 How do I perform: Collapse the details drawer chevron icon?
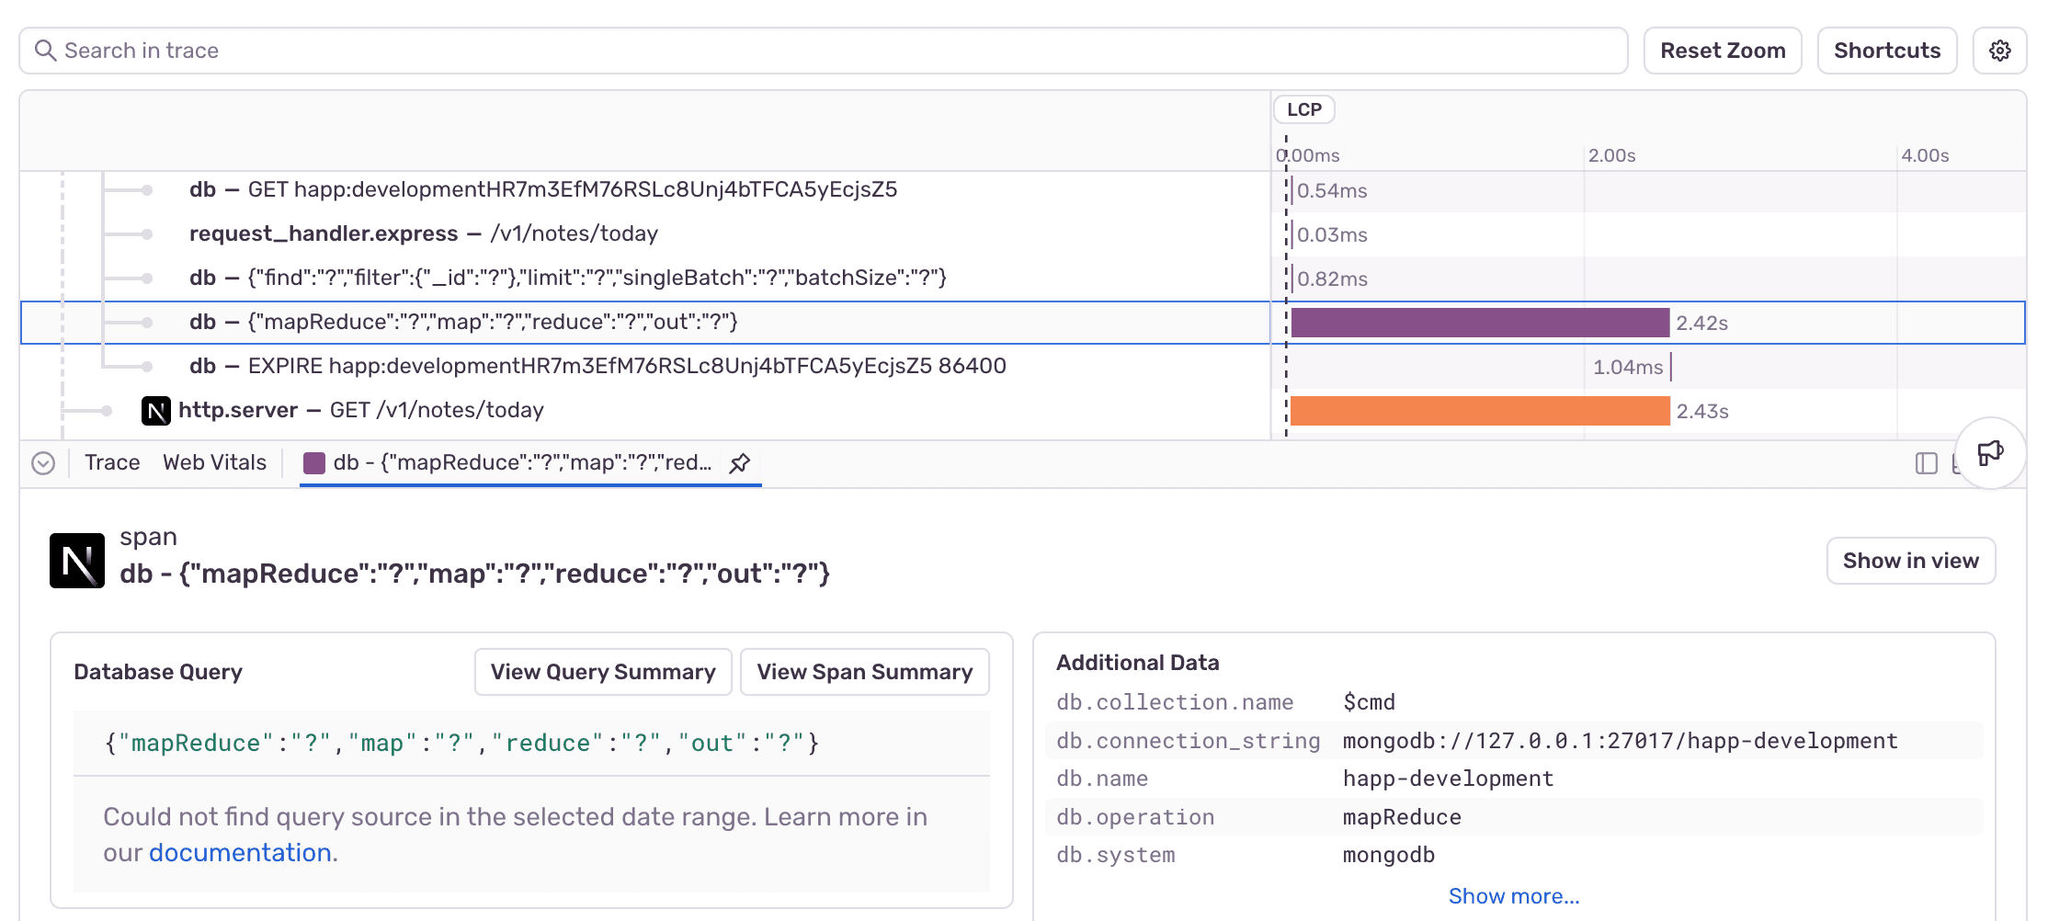point(43,463)
